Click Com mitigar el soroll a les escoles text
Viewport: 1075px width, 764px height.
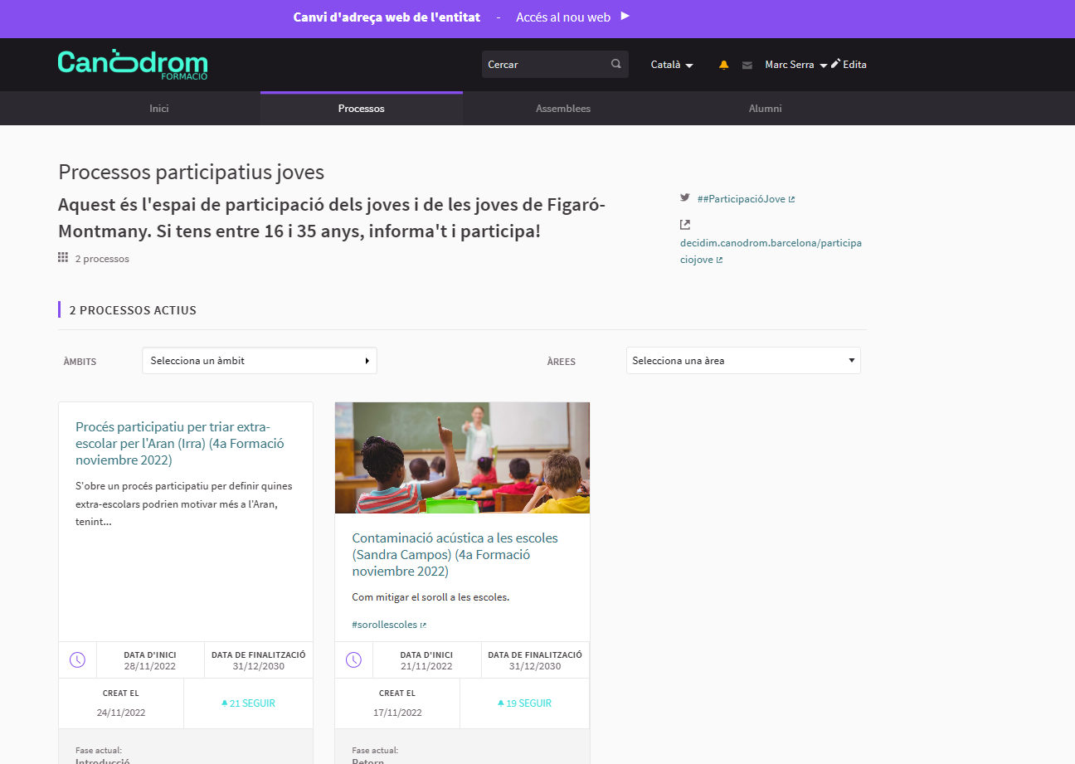pyautogui.click(x=430, y=597)
